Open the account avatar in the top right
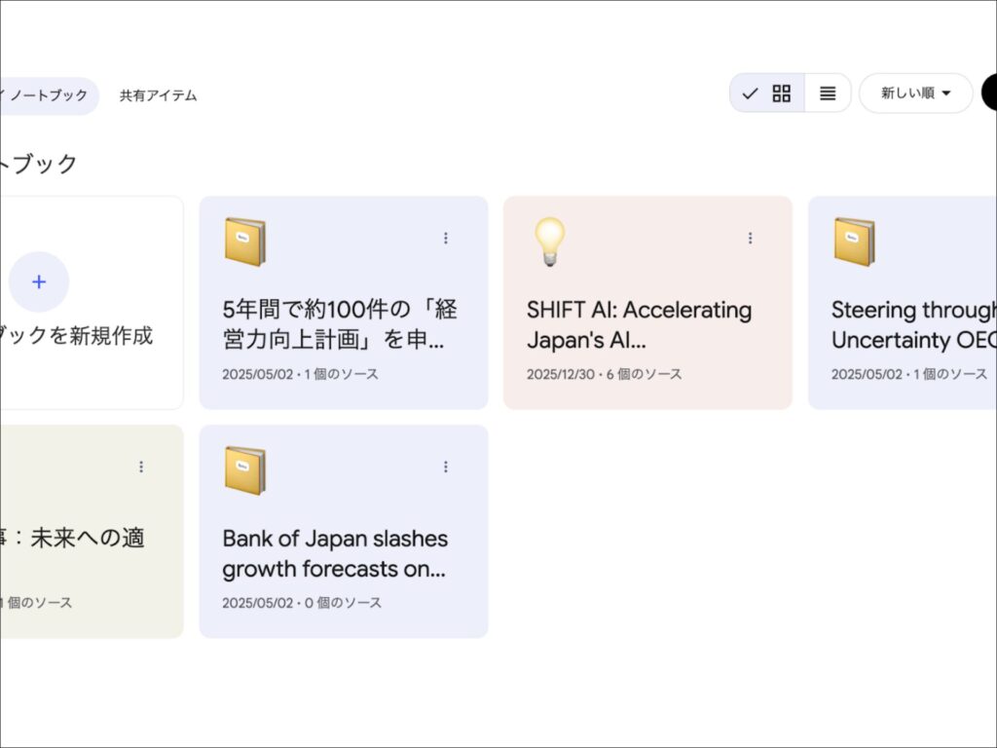The height and width of the screenshot is (748, 997). coord(990,93)
